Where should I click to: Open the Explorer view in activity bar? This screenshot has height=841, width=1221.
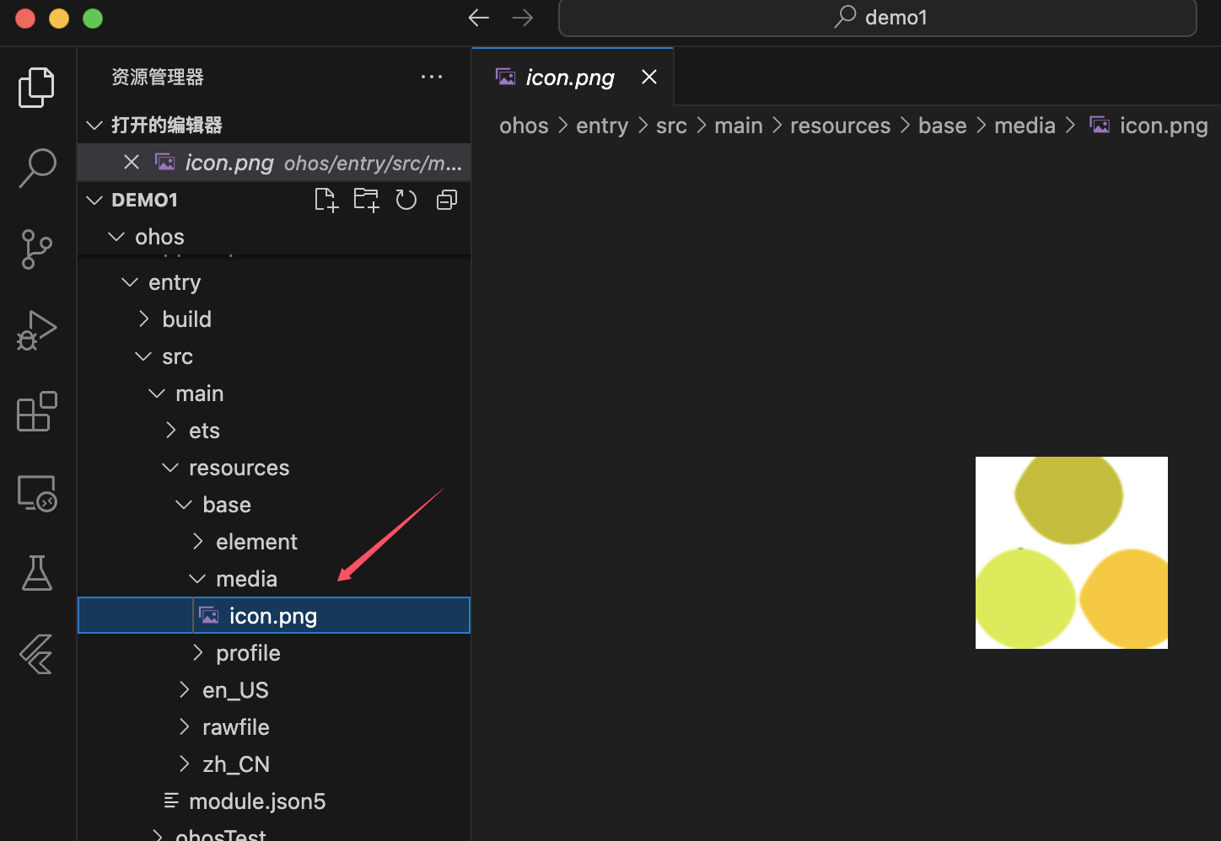pos(37,87)
